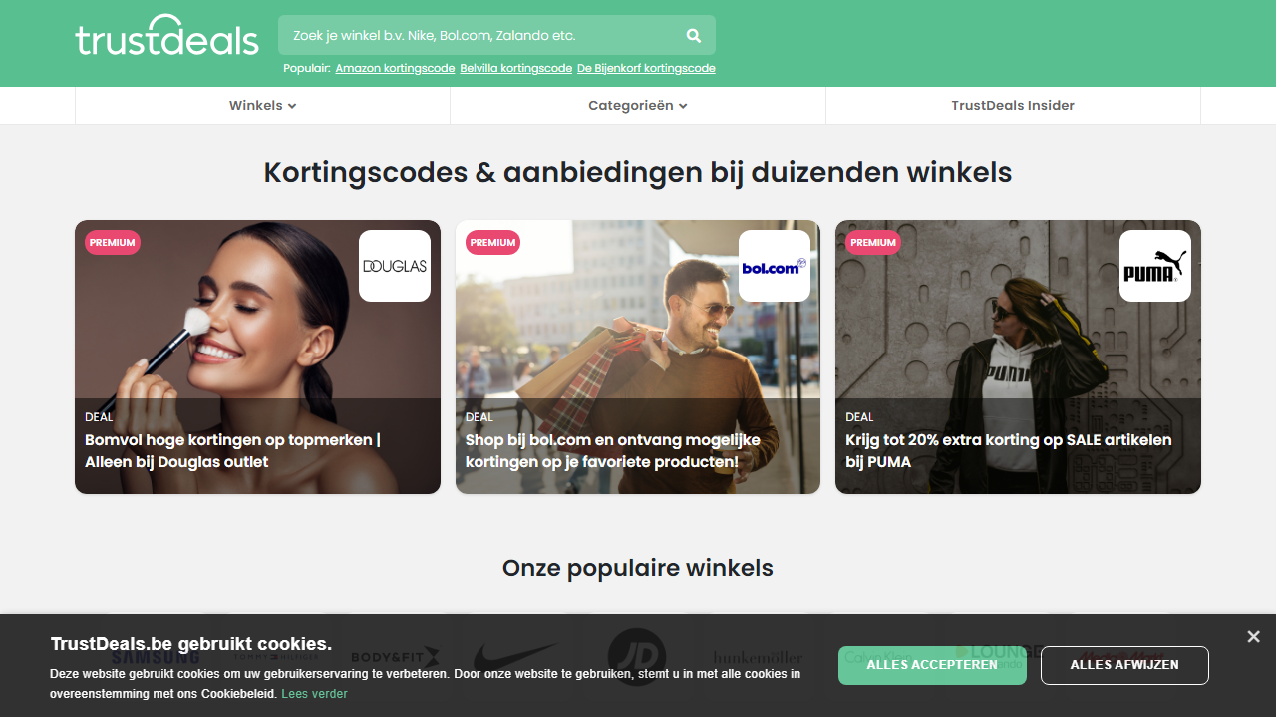Screen dimensions: 1276x717
Task: Open the PUMA store logo
Action: (1155, 266)
